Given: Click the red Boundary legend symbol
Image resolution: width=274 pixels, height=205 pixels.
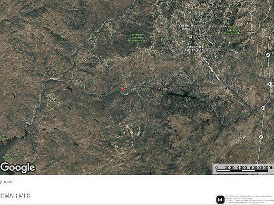Looking at the screenshot, I should pos(0,182).
